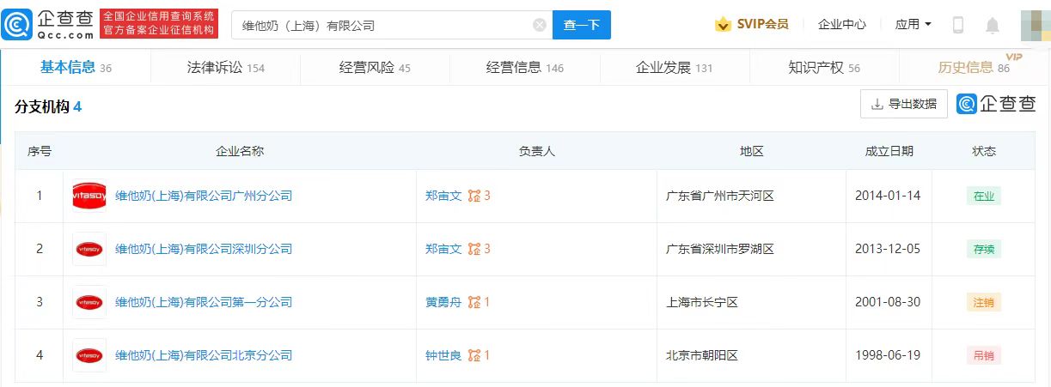
Task: Click date 2014-01-14
Action: pos(888,196)
